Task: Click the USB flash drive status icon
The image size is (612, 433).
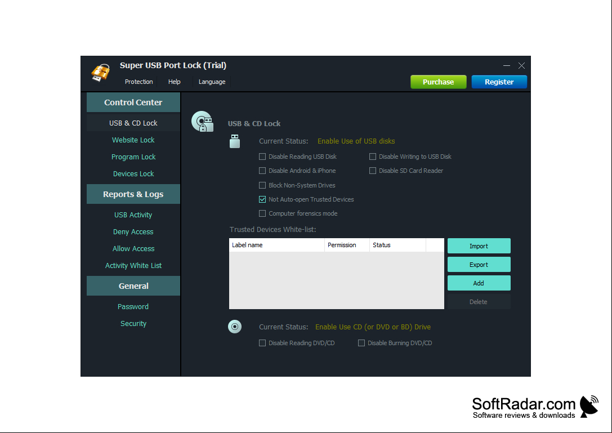Action: coord(235,141)
